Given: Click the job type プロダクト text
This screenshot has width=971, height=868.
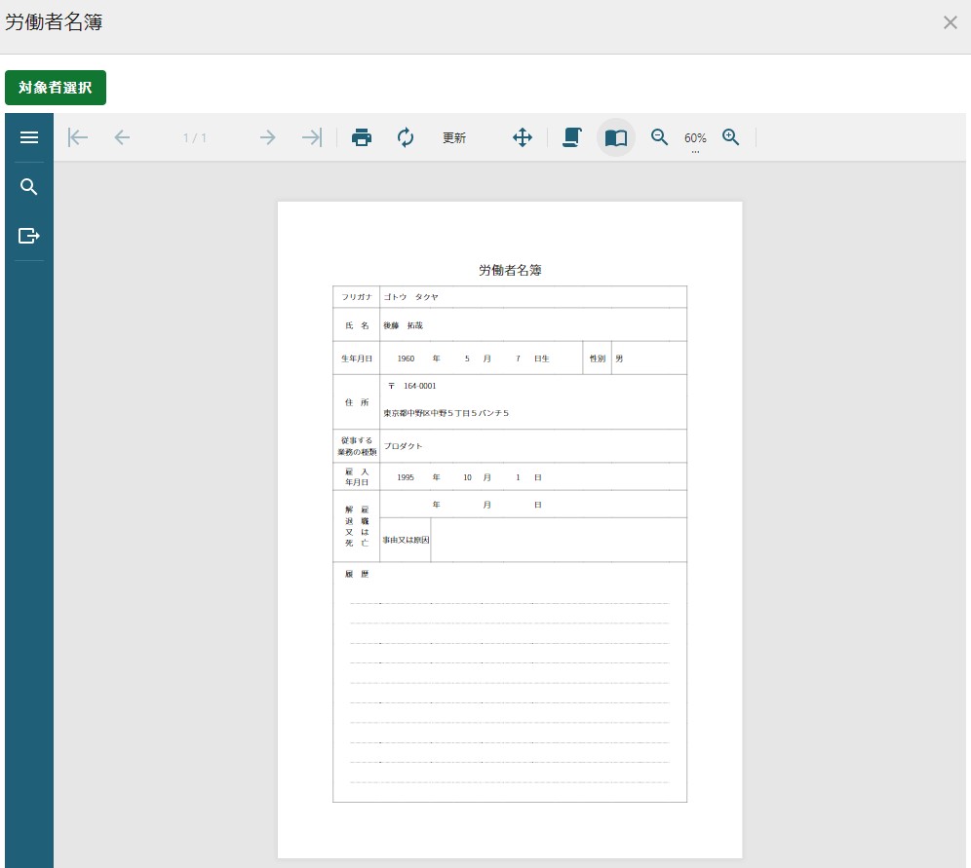Looking at the screenshot, I should tap(404, 446).
